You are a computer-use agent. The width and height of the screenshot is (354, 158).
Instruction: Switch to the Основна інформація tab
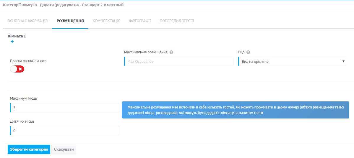[x=27, y=21]
